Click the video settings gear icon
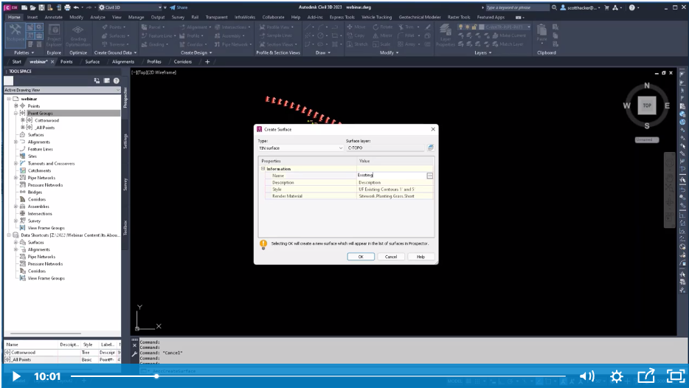Screen dimensions: 689x388 [x=617, y=376]
